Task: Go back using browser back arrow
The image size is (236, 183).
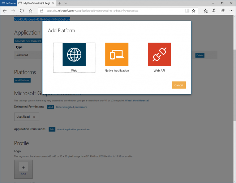Action: tap(5, 11)
